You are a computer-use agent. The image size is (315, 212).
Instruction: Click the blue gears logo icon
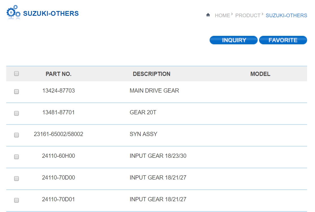[13, 12]
